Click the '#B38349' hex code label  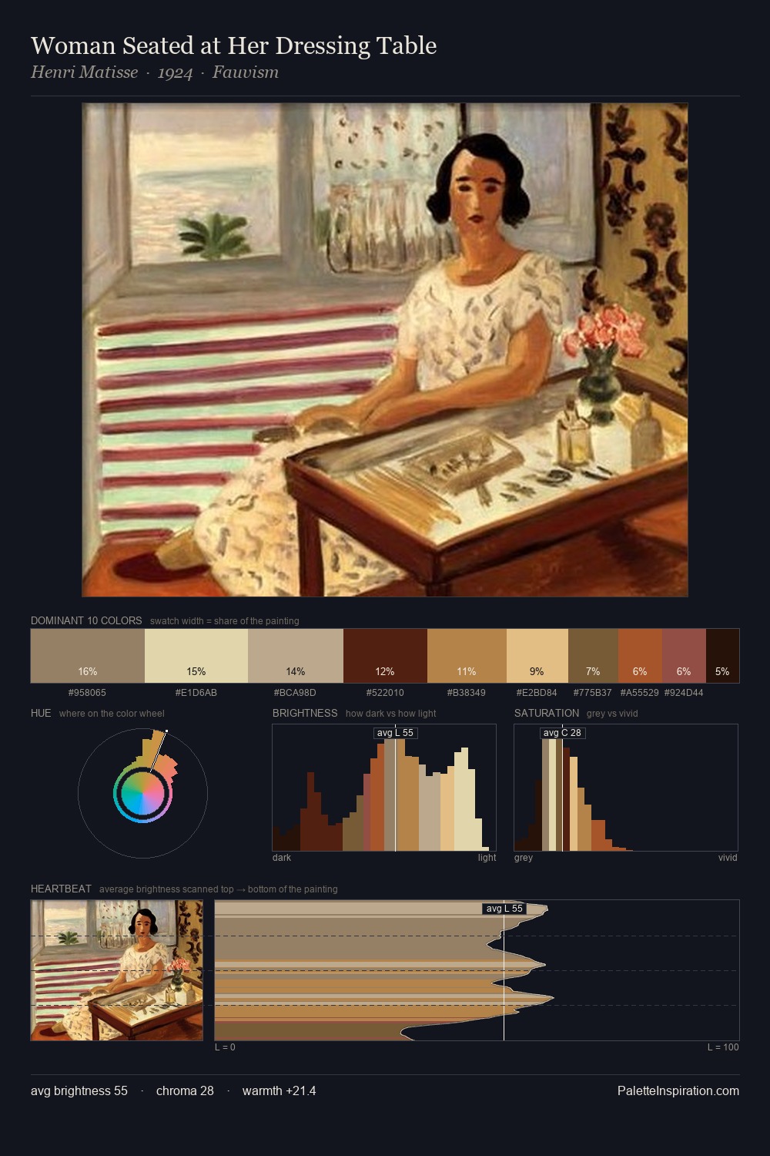(x=467, y=692)
